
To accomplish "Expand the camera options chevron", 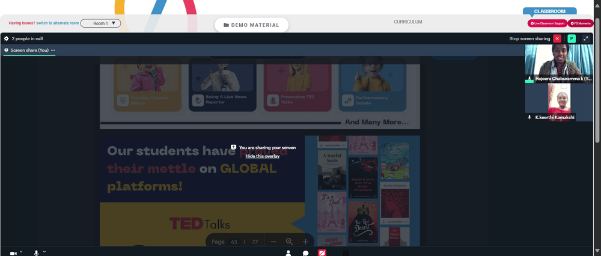I will (21, 252).
